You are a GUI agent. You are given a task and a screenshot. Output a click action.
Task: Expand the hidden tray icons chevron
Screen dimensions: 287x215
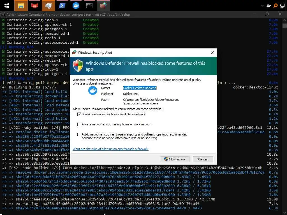262,6
